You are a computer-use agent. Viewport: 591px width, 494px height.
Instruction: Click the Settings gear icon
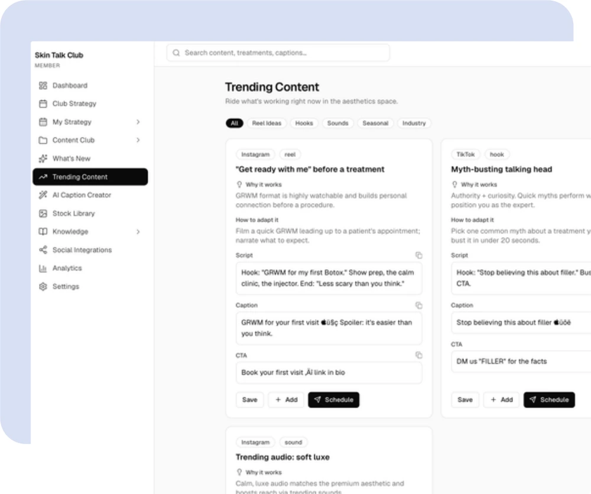[x=43, y=287]
